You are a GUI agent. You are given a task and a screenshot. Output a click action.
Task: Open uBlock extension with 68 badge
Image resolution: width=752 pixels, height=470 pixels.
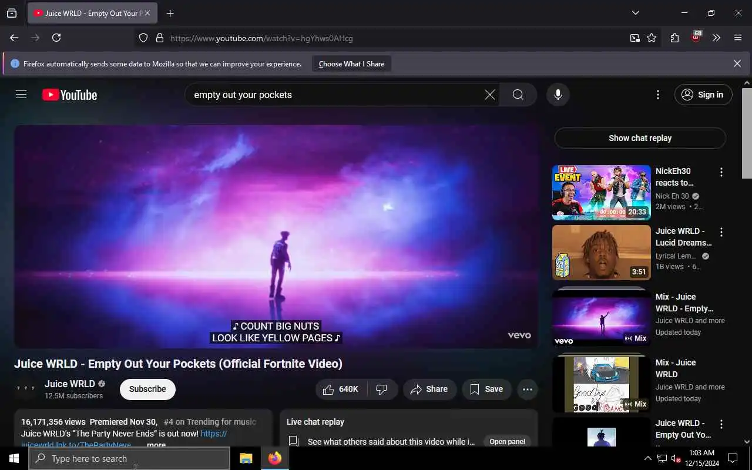tap(696, 37)
